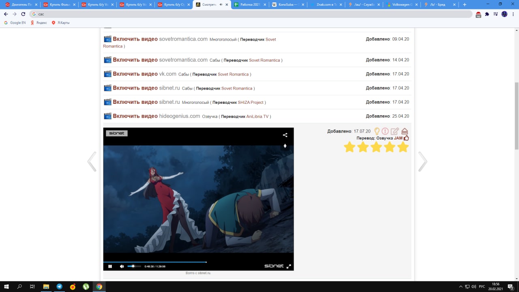This screenshot has height=292, width=519.
Task: Play the vk.com subtitles video
Action: pos(135,74)
